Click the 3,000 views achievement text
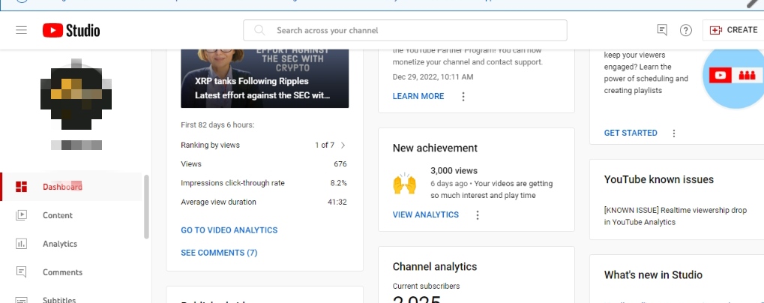Image resolution: width=764 pixels, height=303 pixels. [x=454, y=171]
